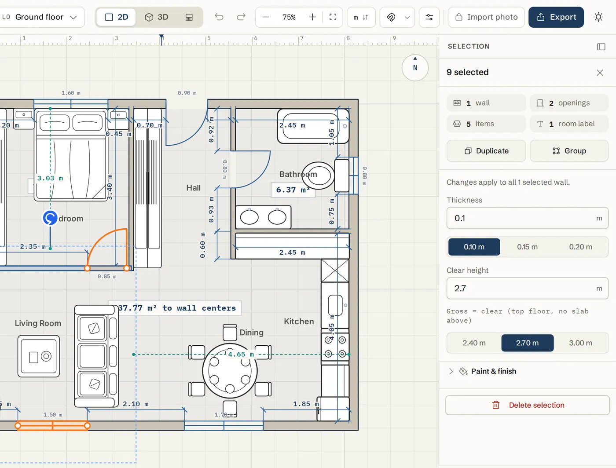This screenshot has width=616, height=468.
Task: Duplicate the selected objects
Action: point(486,151)
